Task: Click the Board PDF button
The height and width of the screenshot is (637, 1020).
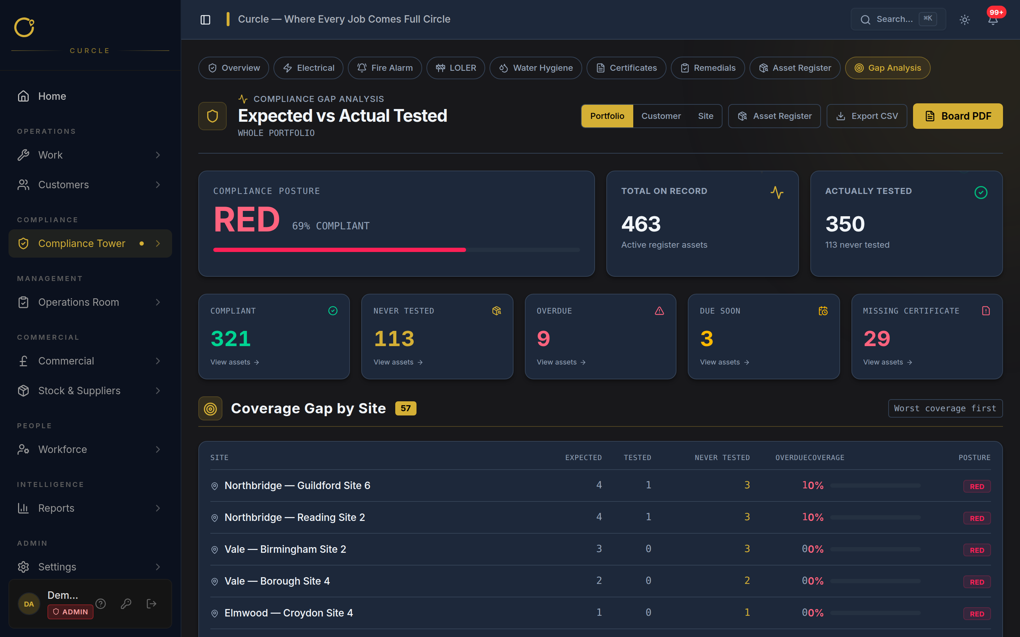Action: point(958,116)
